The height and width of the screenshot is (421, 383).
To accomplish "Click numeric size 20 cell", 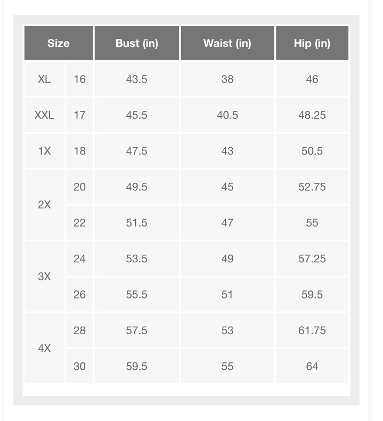I will coord(79,187).
